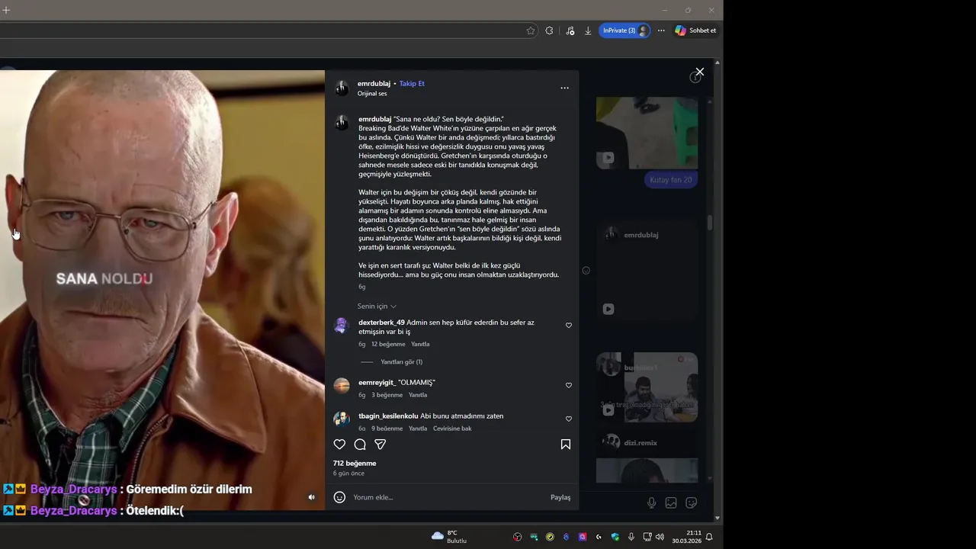Save the post with the bookmark icon

tap(566, 445)
